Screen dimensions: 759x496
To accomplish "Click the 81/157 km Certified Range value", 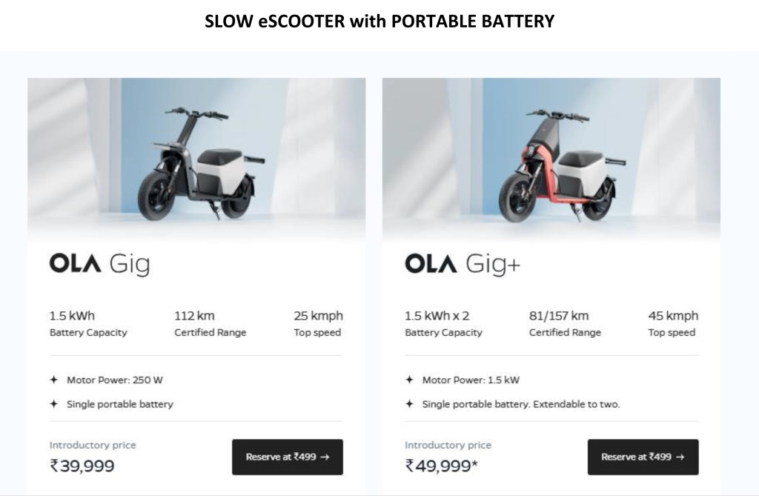I will point(559,316).
